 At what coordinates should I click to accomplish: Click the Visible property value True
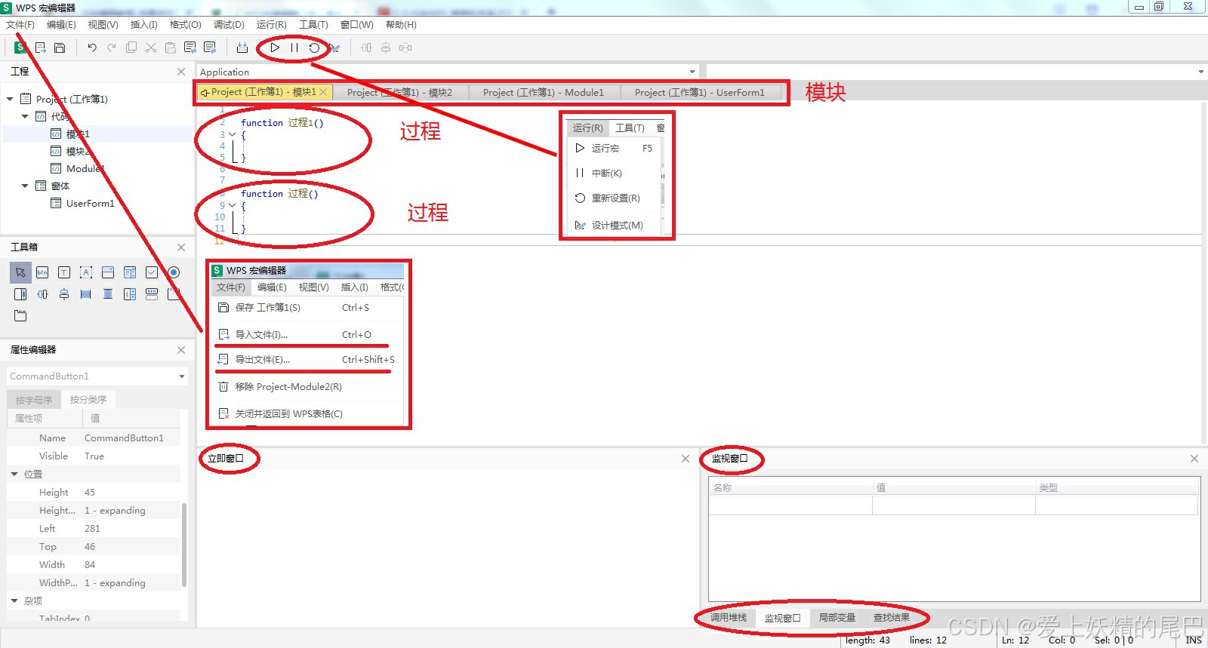(94, 456)
